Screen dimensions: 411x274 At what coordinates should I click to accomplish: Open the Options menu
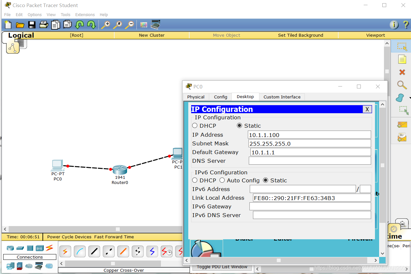click(x=35, y=15)
